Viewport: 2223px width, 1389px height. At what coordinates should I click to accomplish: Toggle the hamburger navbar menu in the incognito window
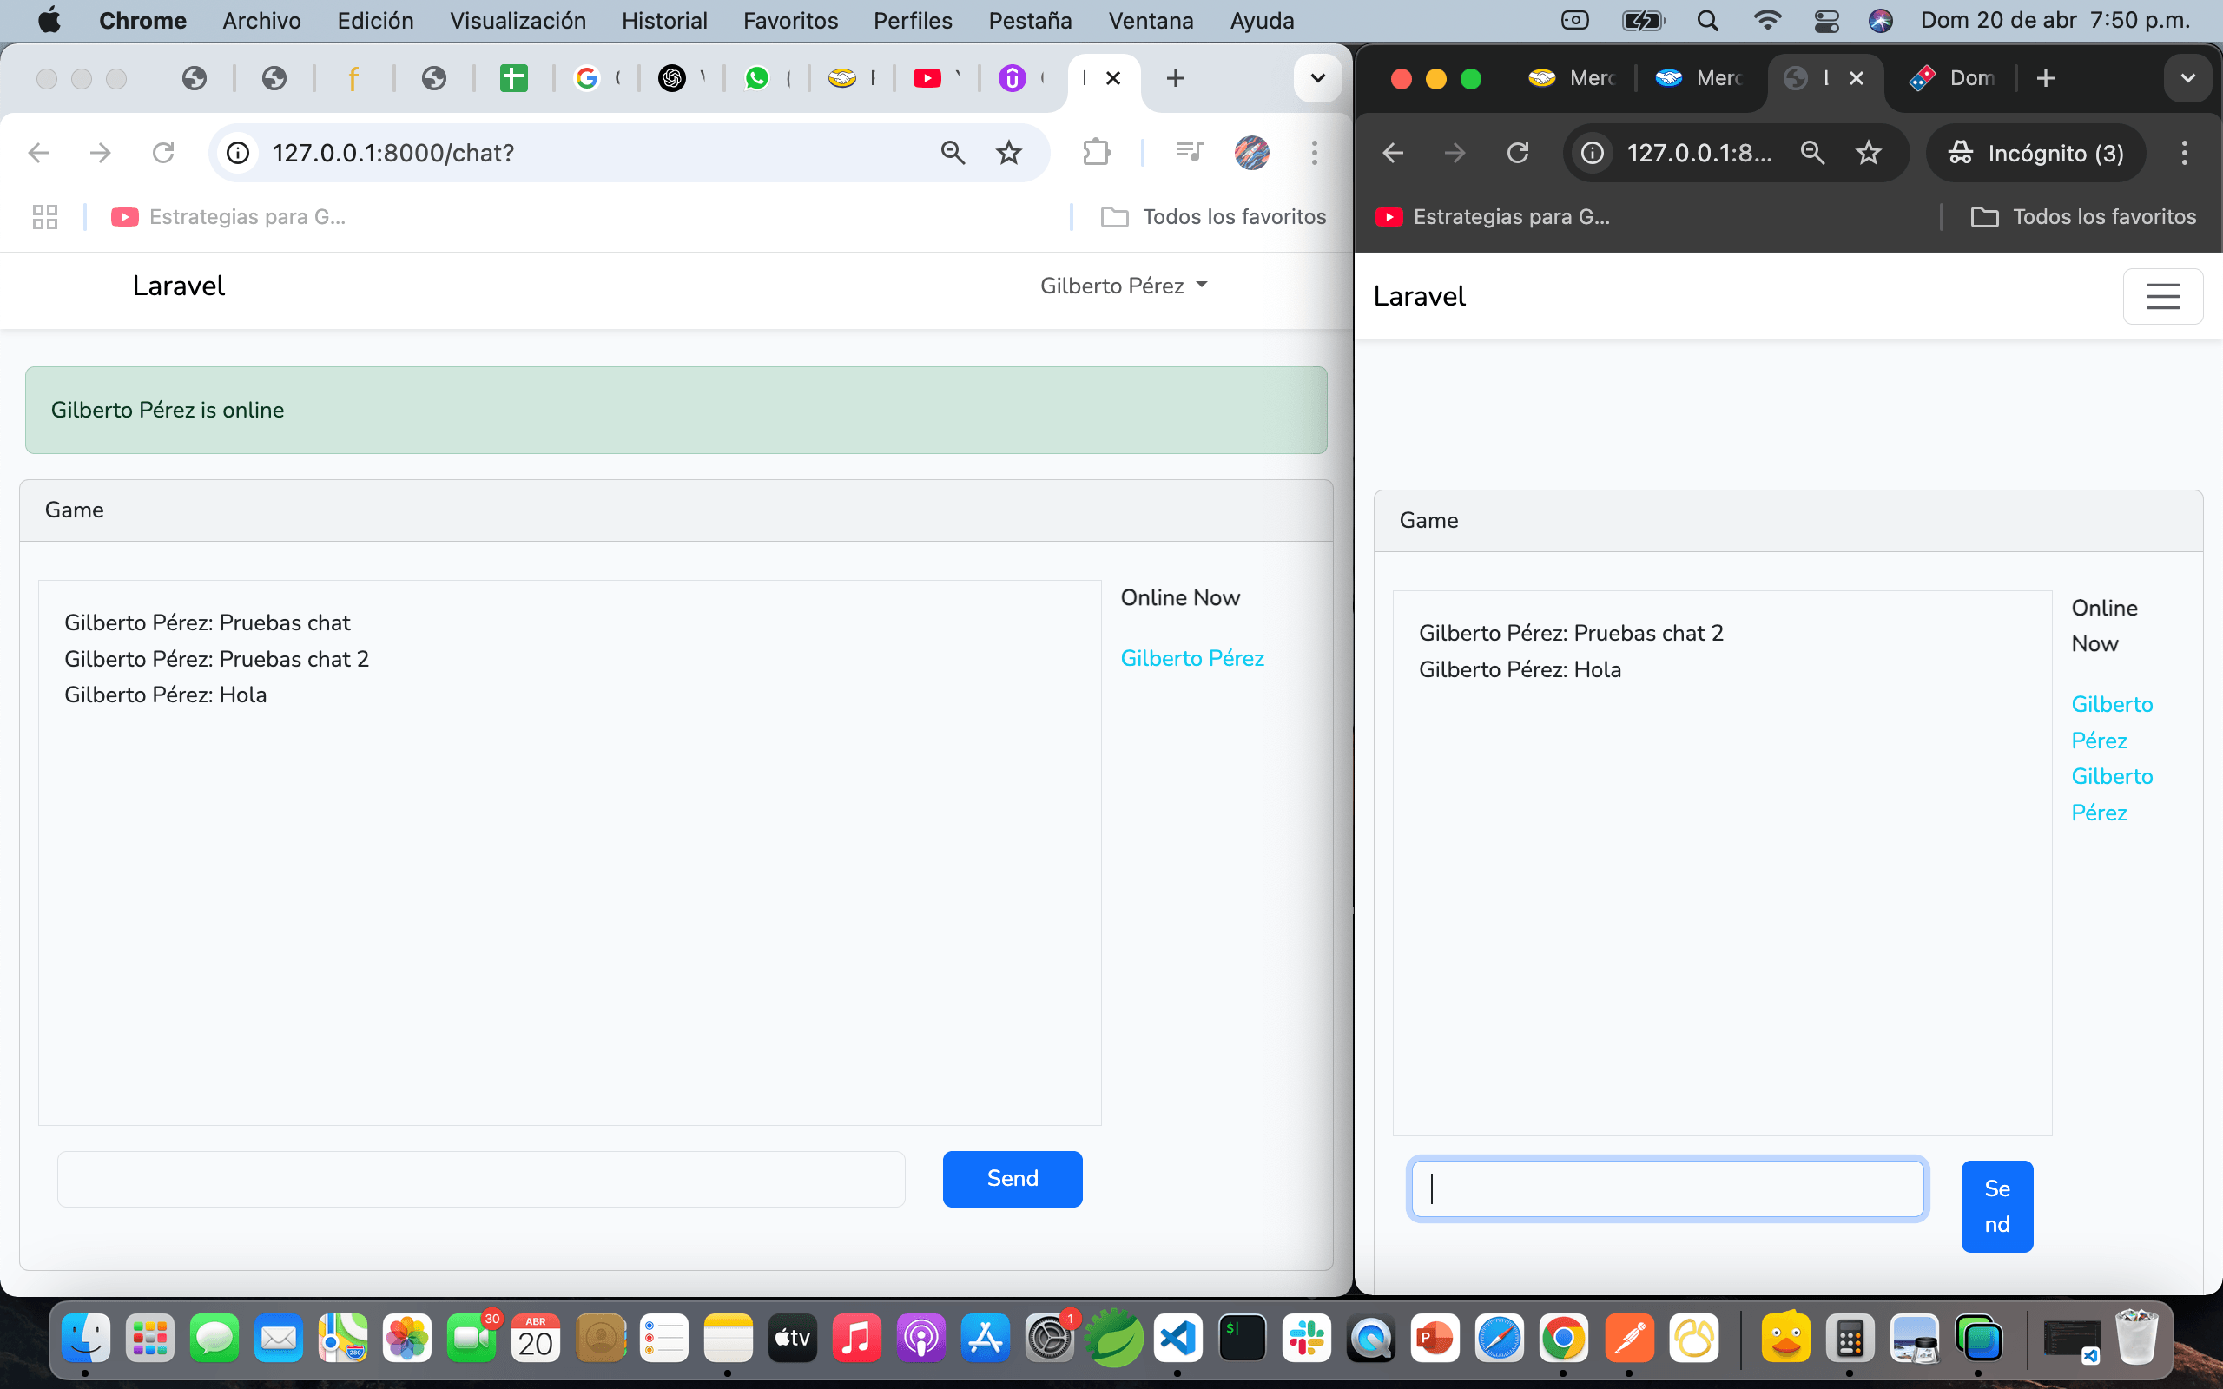[x=2162, y=296]
